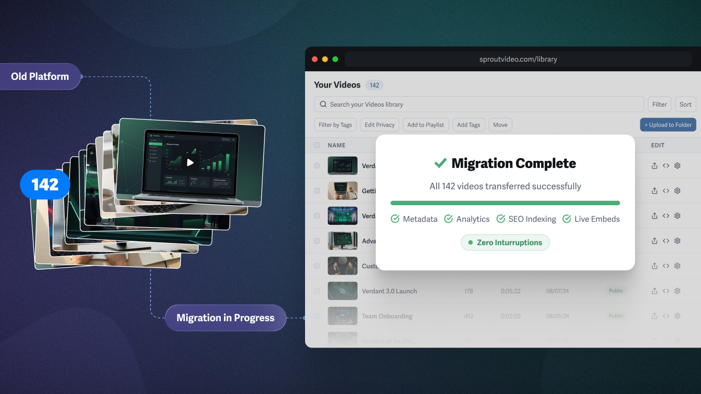Screen dimensions: 701x394
Task: Click embed code icon in Custo… row
Action: (x=666, y=266)
